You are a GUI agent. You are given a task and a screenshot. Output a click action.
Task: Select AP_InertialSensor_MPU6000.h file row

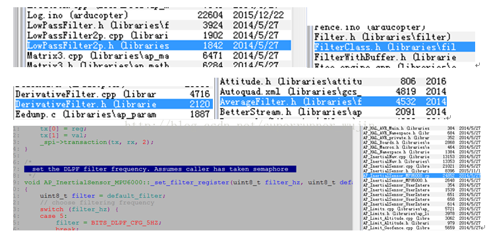click(x=422, y=180)
